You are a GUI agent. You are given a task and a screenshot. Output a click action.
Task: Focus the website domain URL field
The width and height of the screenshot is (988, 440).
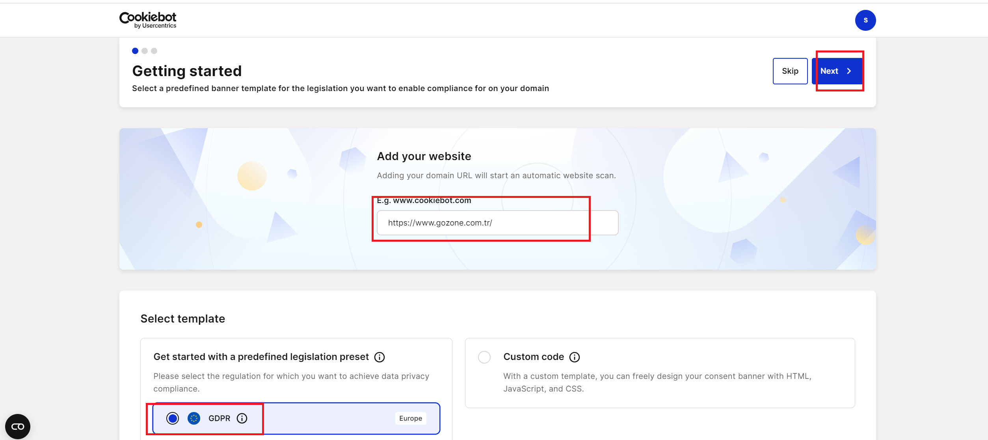[497, 223]
